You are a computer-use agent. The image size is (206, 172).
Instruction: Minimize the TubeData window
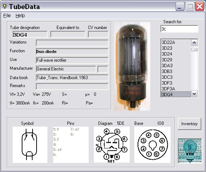click(180, 7)
